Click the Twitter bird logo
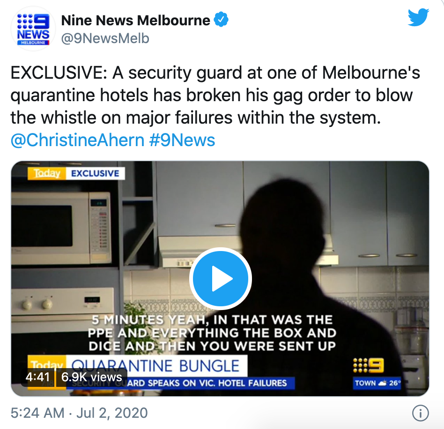 418,17
